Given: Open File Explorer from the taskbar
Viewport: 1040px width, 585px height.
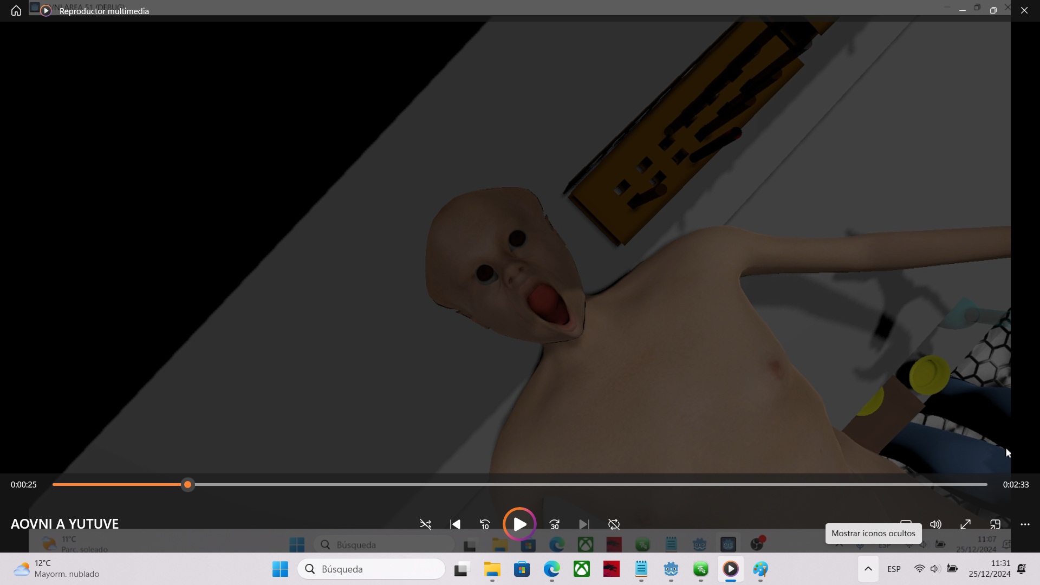Looking at the screenshot, I should pyautogui.click(x=492, y=569).
